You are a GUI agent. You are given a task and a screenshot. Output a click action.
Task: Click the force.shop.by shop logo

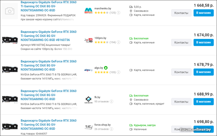[88, 127]
